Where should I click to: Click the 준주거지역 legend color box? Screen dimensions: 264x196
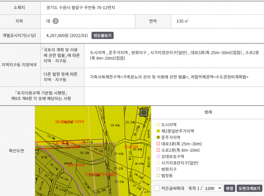click(158, 138)
